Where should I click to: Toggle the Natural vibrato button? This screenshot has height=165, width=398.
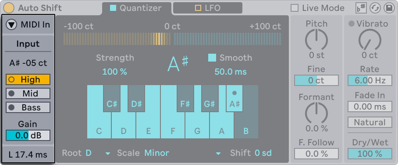[370, 123]
